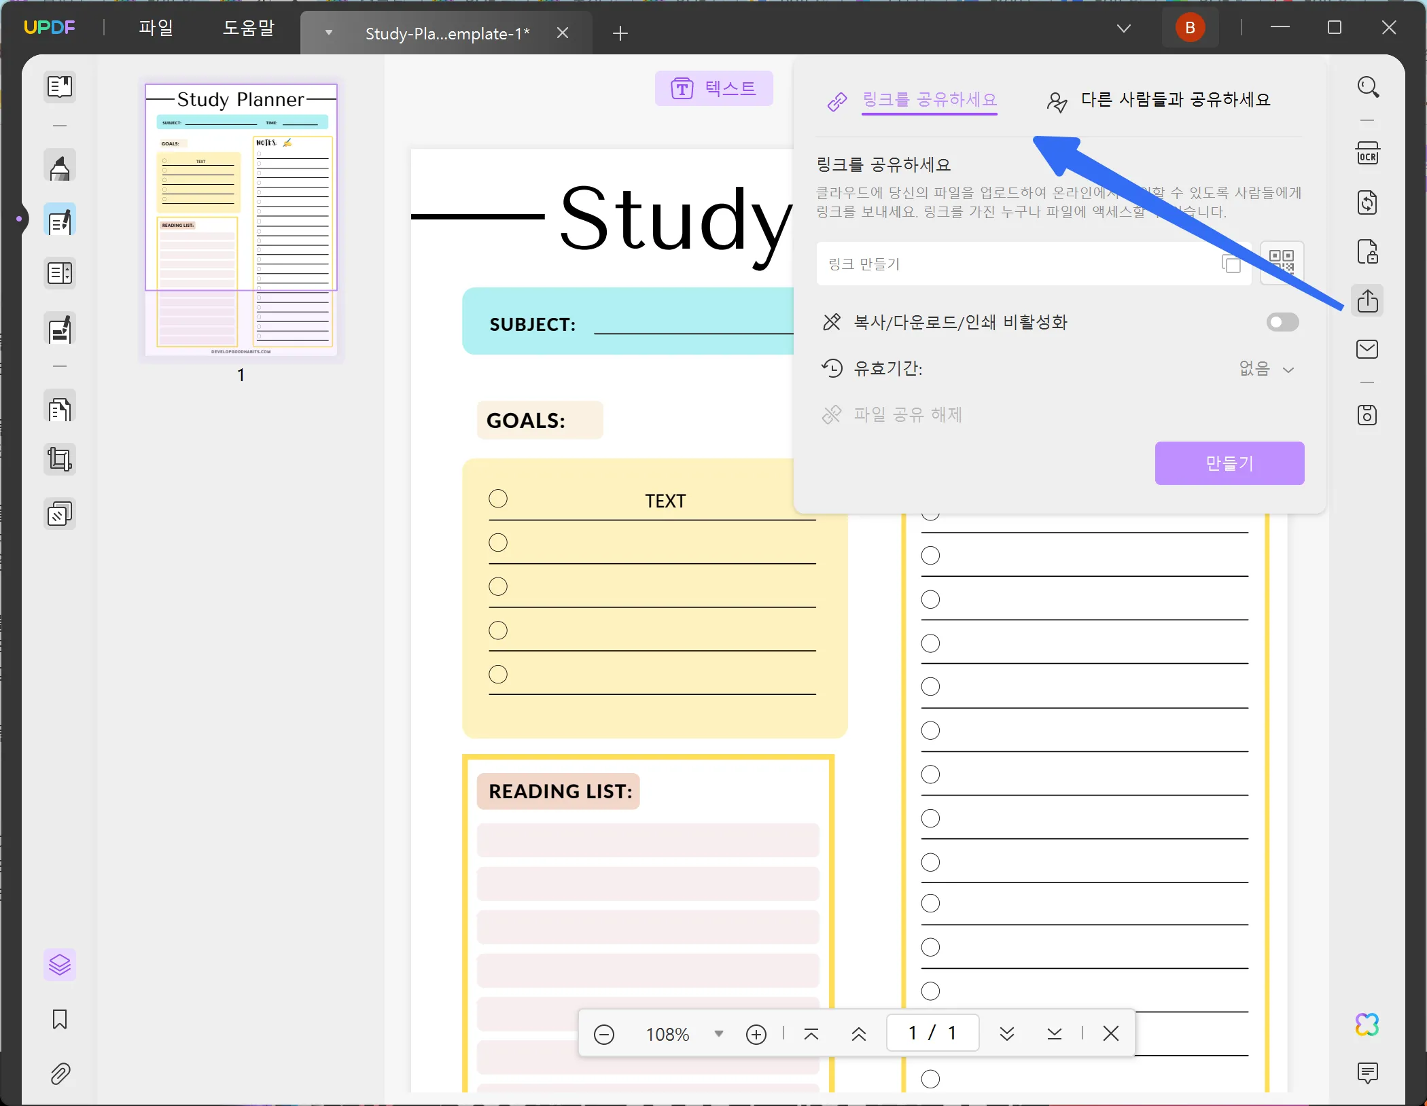Close the bottom page navigation bar
This screenshot has width=1427, height=1106.
(x=1111, y=1034)
